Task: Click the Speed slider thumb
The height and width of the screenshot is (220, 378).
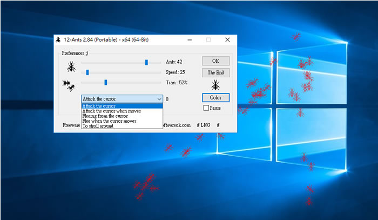Action: [87, 72]
